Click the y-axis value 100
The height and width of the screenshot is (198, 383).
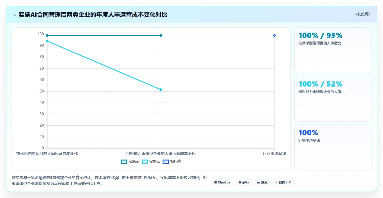[x=41, y=34]
